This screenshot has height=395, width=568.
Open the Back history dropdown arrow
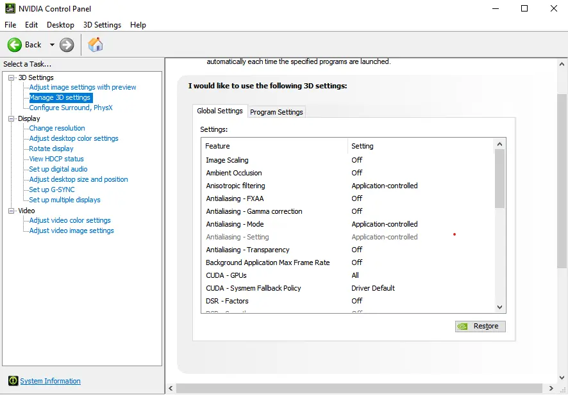click(52, 45)
